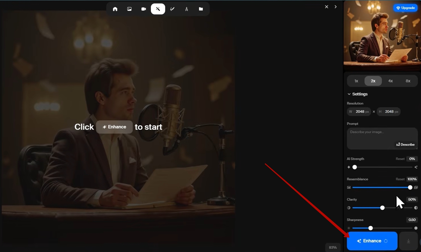The image size is (421, 252).
Task: Go to Home in the top toolbar
Action: pos(115,9)
